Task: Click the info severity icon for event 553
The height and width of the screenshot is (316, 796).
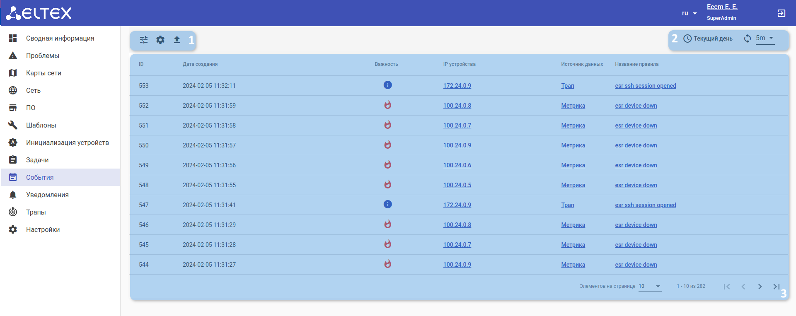Action: coord(387,85)
